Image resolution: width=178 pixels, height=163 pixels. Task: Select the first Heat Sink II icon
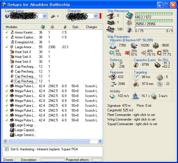[12, 52]
